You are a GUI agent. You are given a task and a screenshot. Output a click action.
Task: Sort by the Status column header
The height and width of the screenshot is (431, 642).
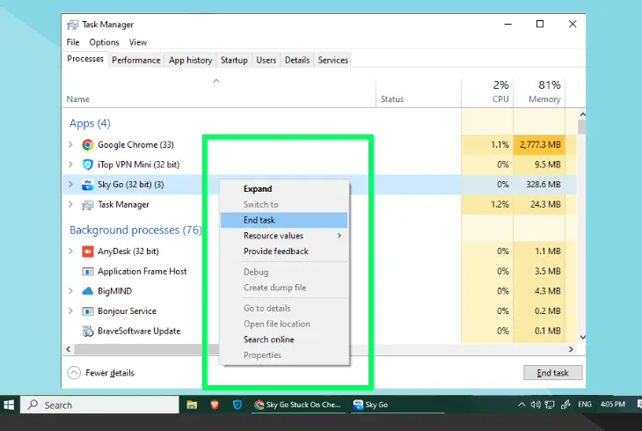tap(418, 92)
